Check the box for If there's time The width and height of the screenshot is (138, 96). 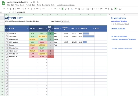(x=7, y=48)
